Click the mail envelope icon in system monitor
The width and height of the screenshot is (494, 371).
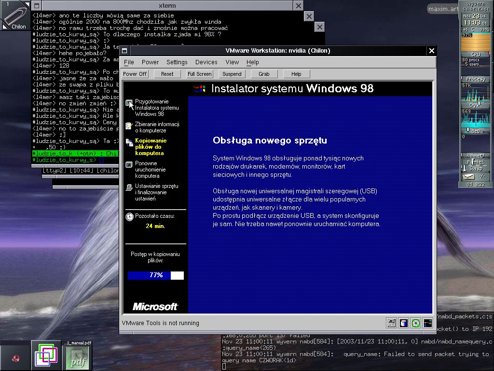468,177
